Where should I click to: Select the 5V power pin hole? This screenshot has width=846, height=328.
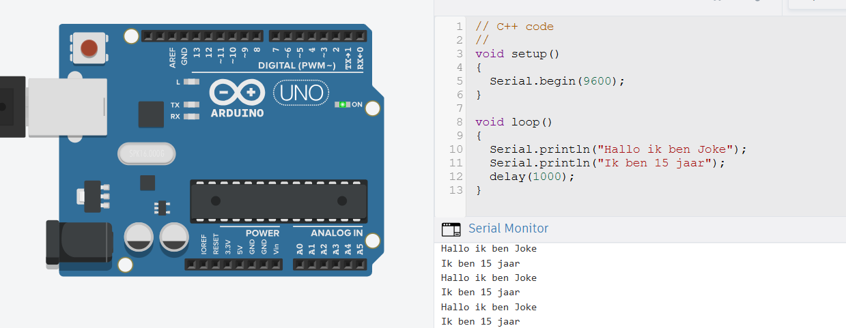240,264
